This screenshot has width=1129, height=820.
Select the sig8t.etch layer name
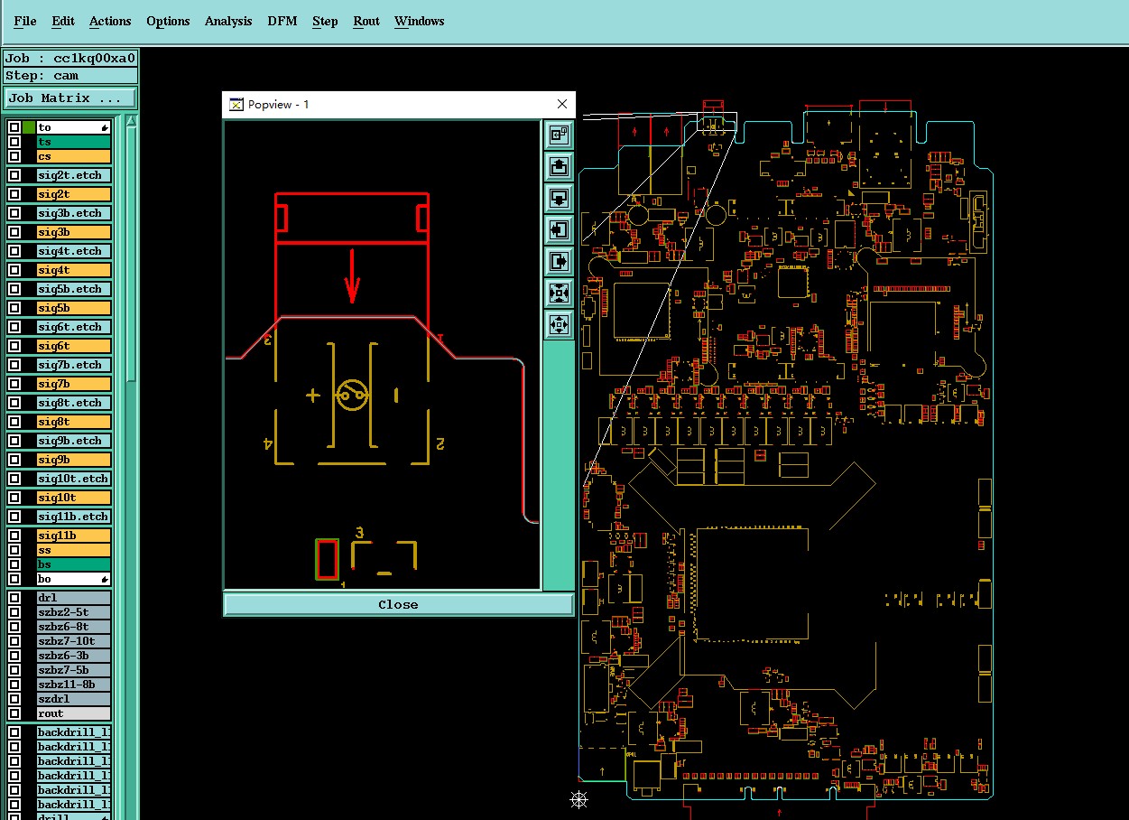(74, 403)
